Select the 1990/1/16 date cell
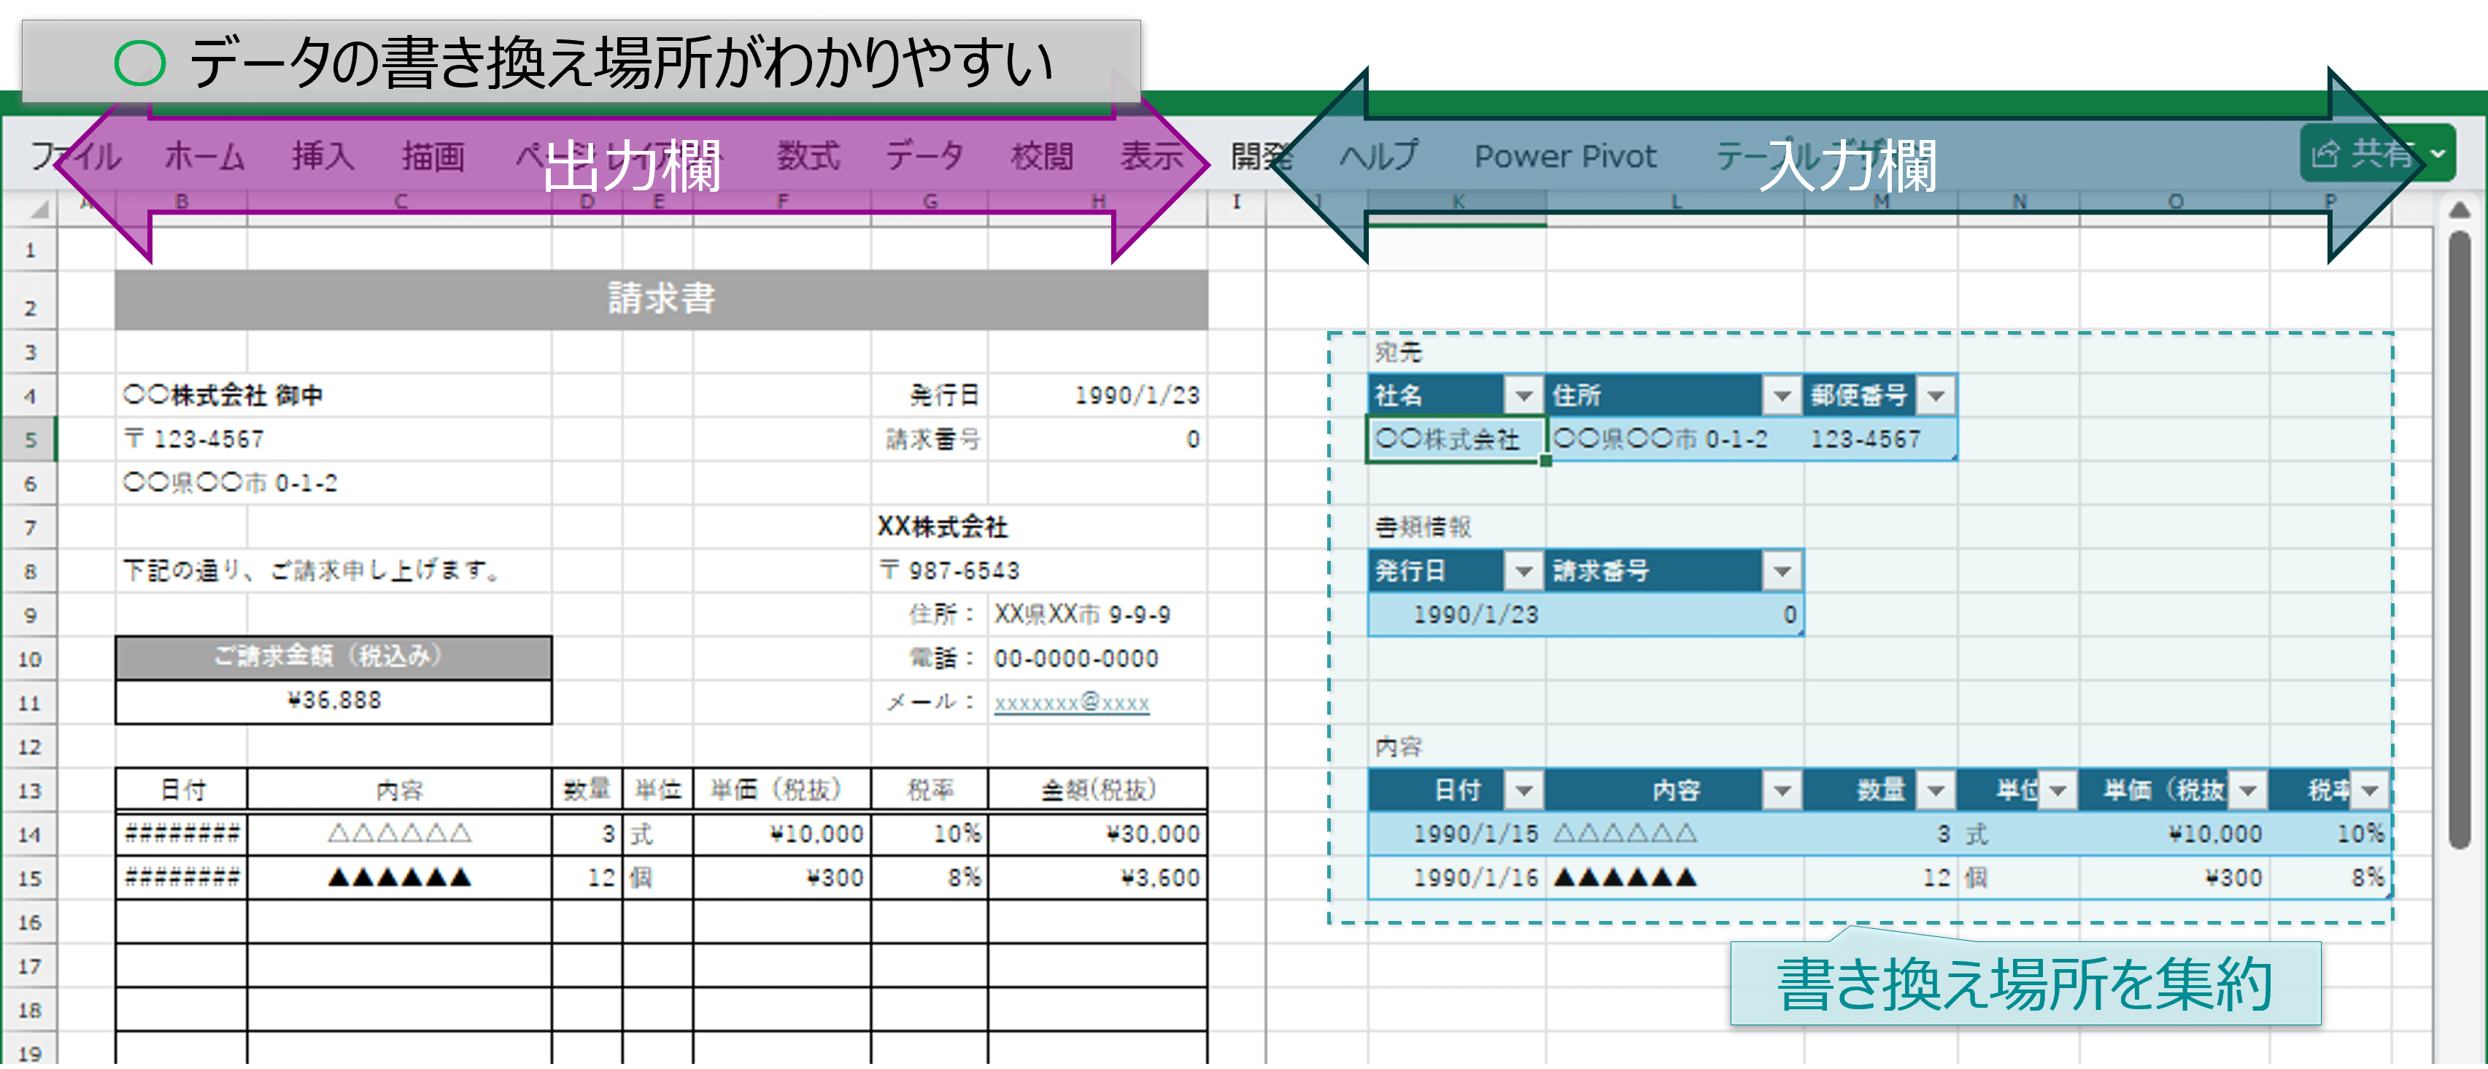Image resolution: width=2488 pixels, height=1069 pixels. pos(1456,878)
